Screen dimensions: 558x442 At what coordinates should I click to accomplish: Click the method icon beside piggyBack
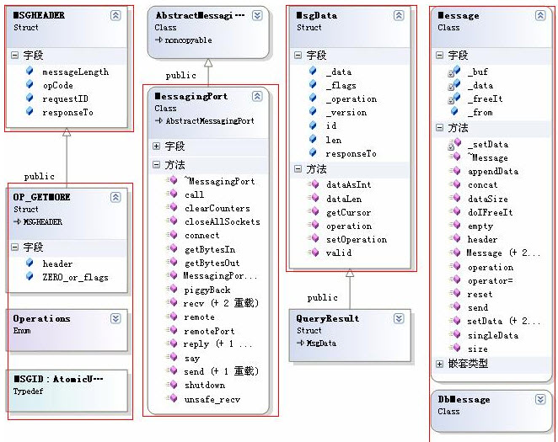172,290
